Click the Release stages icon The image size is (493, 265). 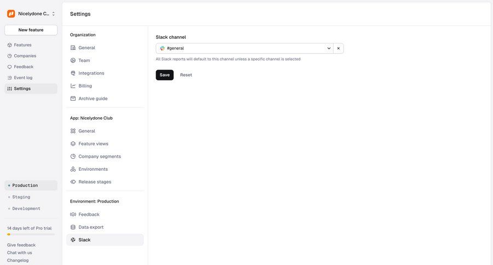[x=73, y=182]
